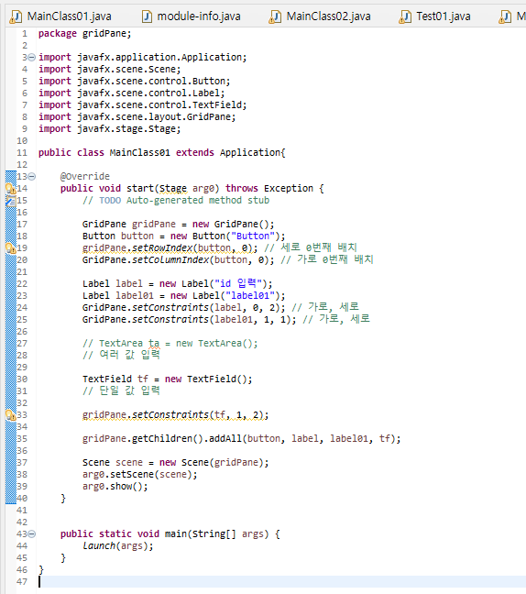The width and height of the screenshot is (526, 594).
Task: Click the string "Button" on line 18
Action: (x=253, y=236)
